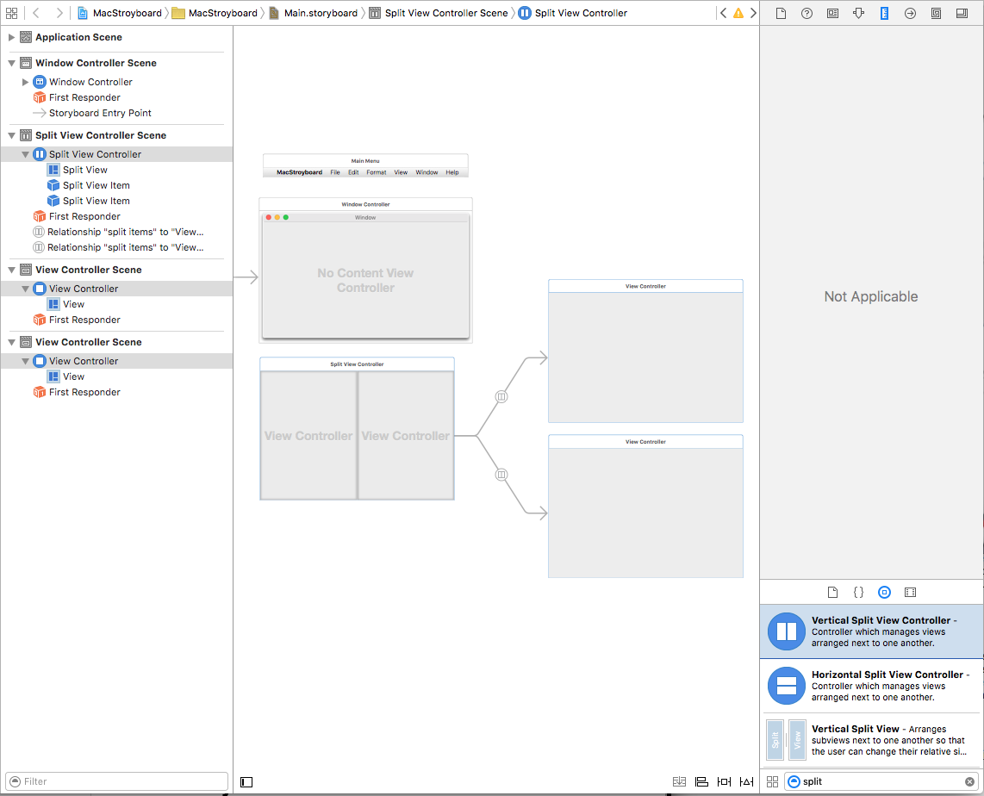The image size is (984, 796).
Task: Select Storyboard Entry Point
Action: click(100, 113)
